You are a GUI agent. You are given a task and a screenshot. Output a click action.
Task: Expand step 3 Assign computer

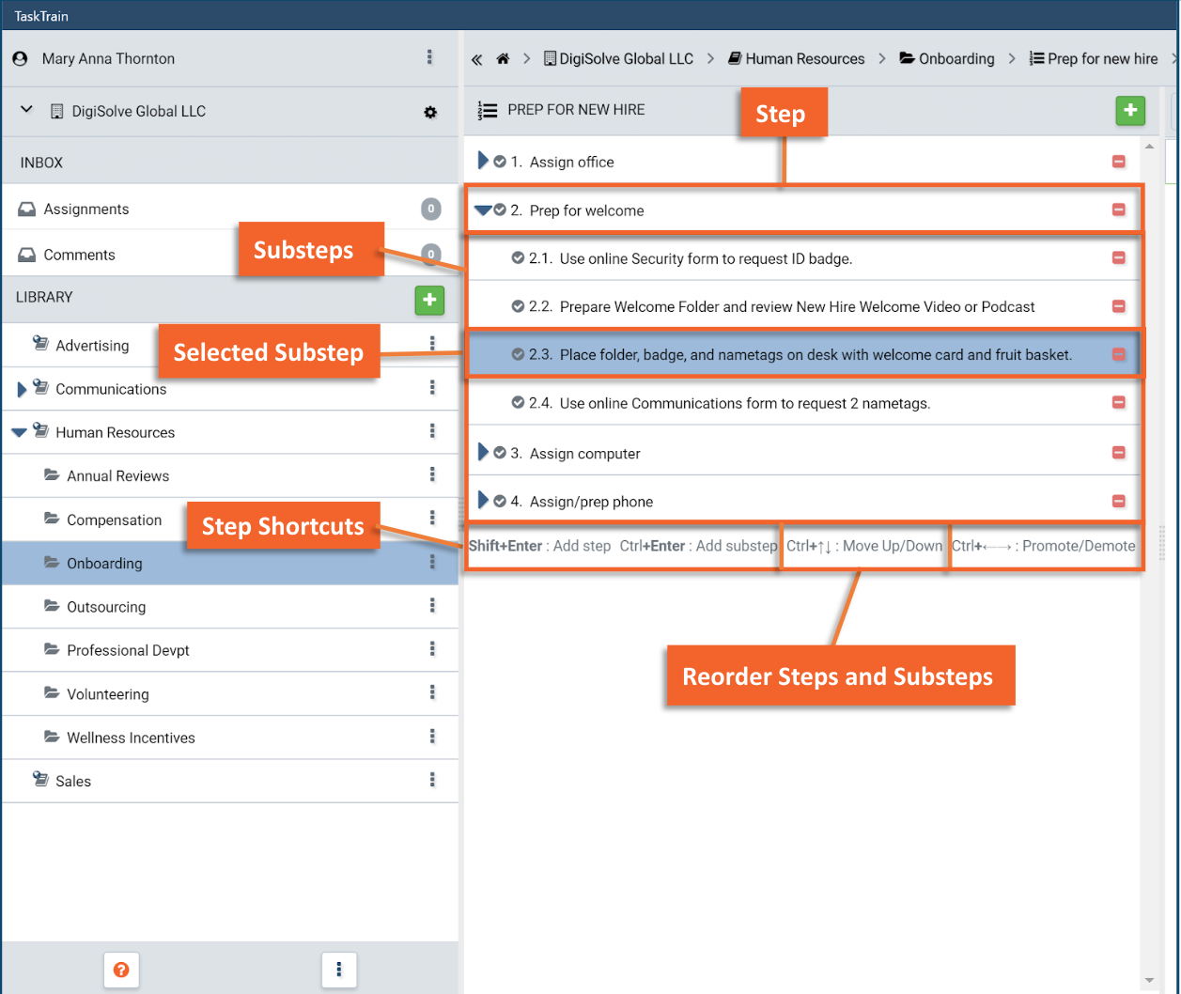(483, 453)
